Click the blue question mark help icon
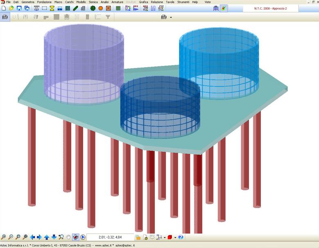Screen dimensions: 319x248 point(181,237)
